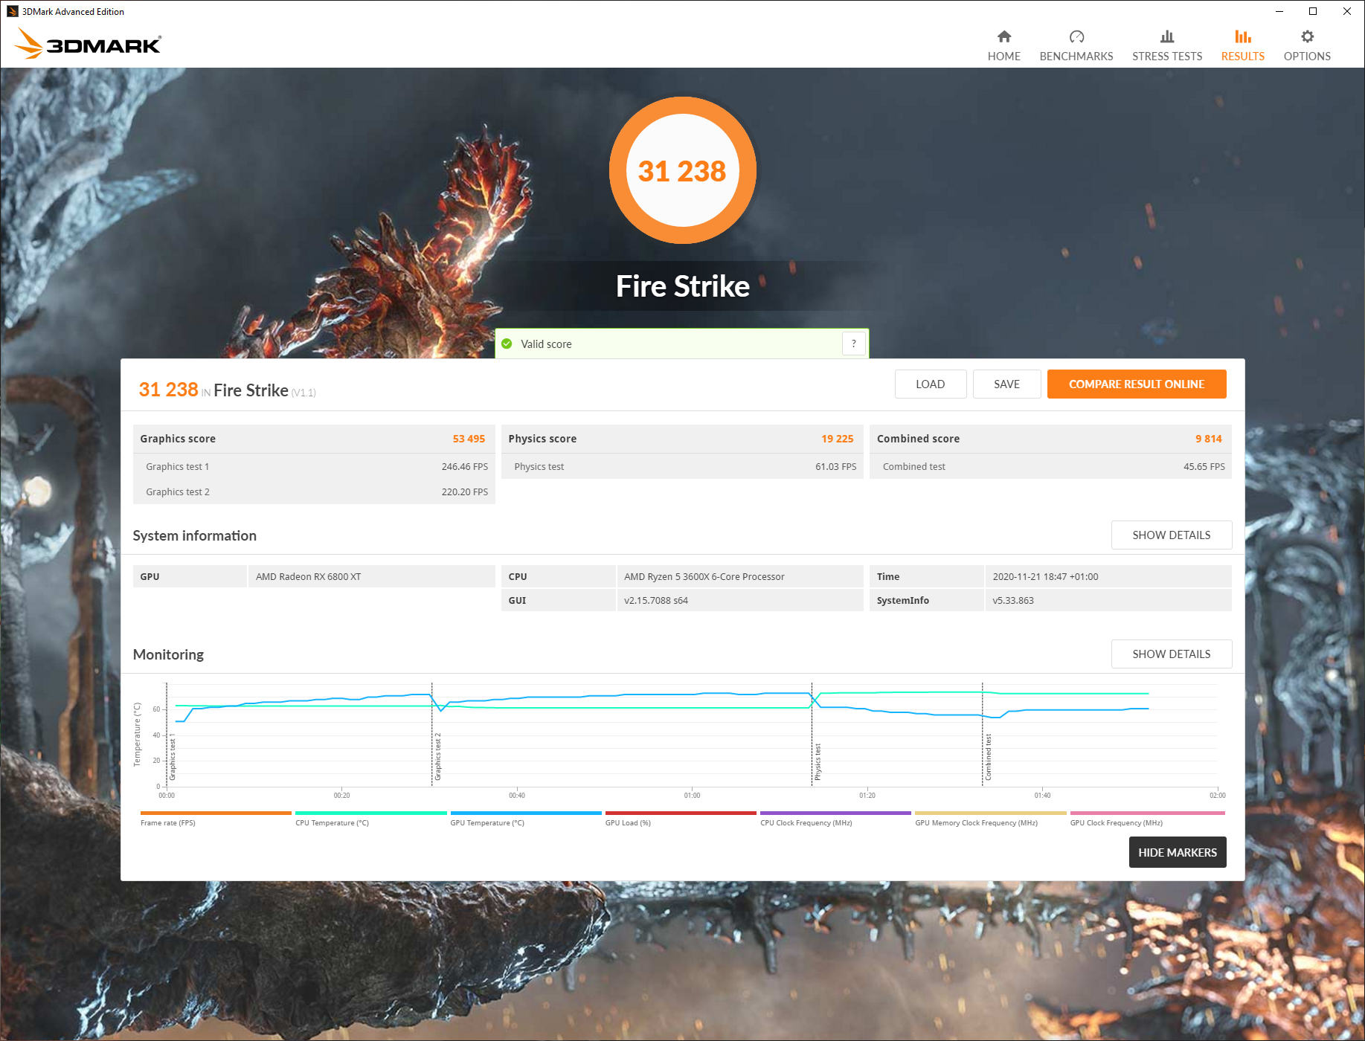Click the Graphics score value 53 495
This screenshot has height=1041, width=1365.
pyautogui.click(x=469, y=439)
